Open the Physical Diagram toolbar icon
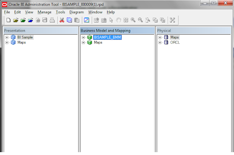 (87, 20)
